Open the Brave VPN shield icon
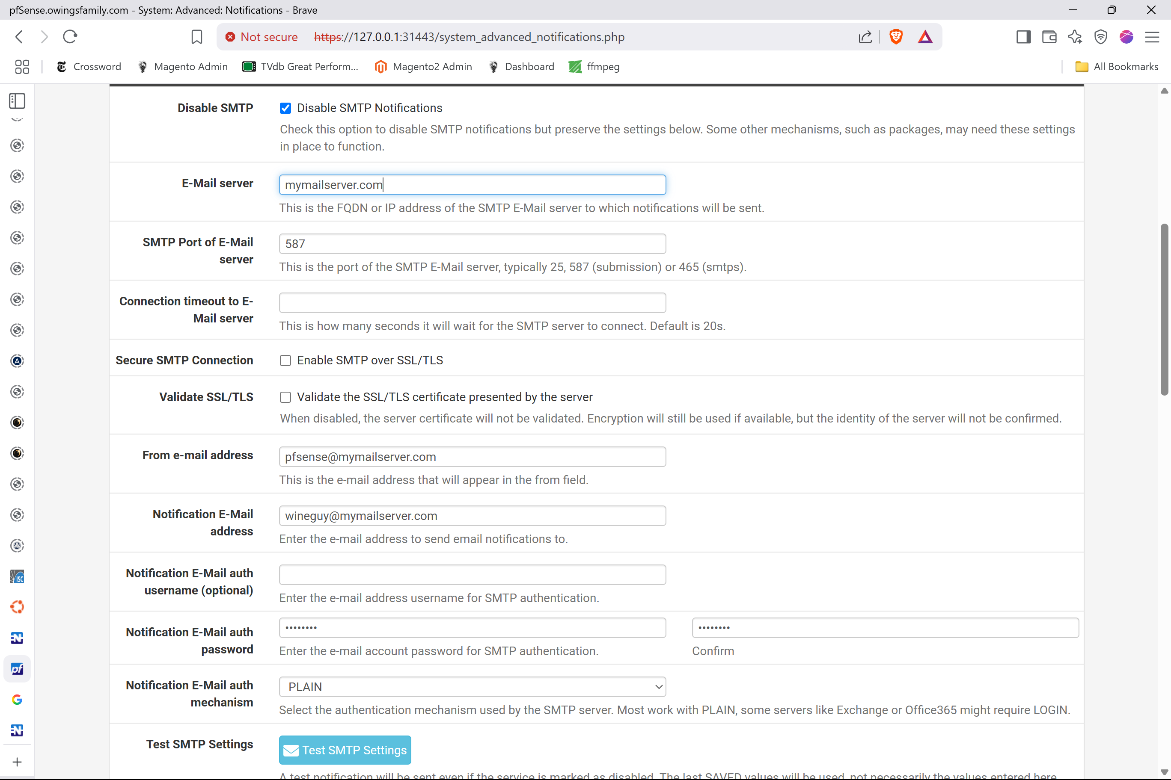The height and width of the screenshot is (780, 1171). point(1101,37)
